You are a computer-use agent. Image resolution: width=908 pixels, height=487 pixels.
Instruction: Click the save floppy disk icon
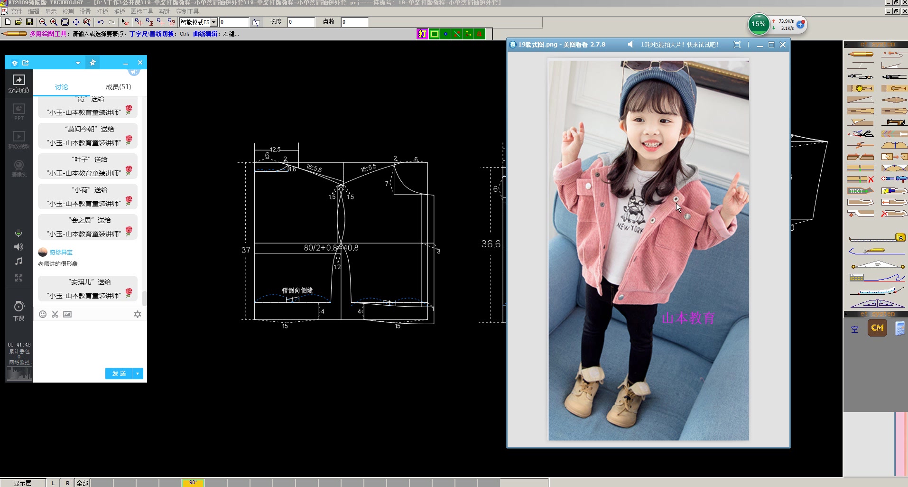click(29, 22)
